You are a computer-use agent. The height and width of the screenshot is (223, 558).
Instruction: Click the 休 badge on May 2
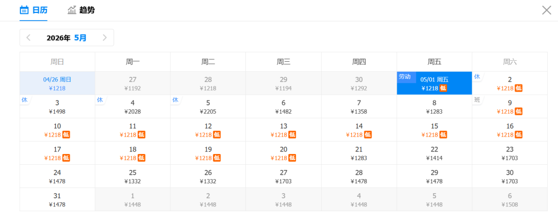(477, 77)
